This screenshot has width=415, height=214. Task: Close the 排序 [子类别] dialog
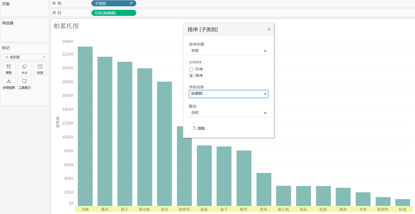[x=269, y=29]
